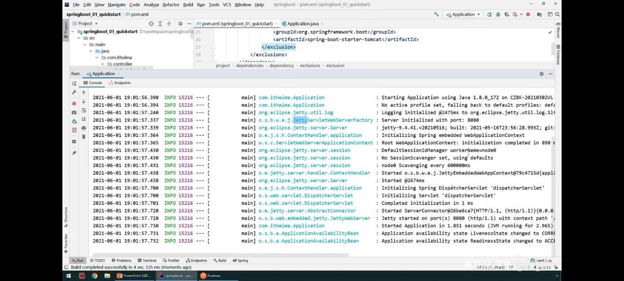Open Project view mode dropdown
This screenshot has width=624, height=281.
point(85,23)
